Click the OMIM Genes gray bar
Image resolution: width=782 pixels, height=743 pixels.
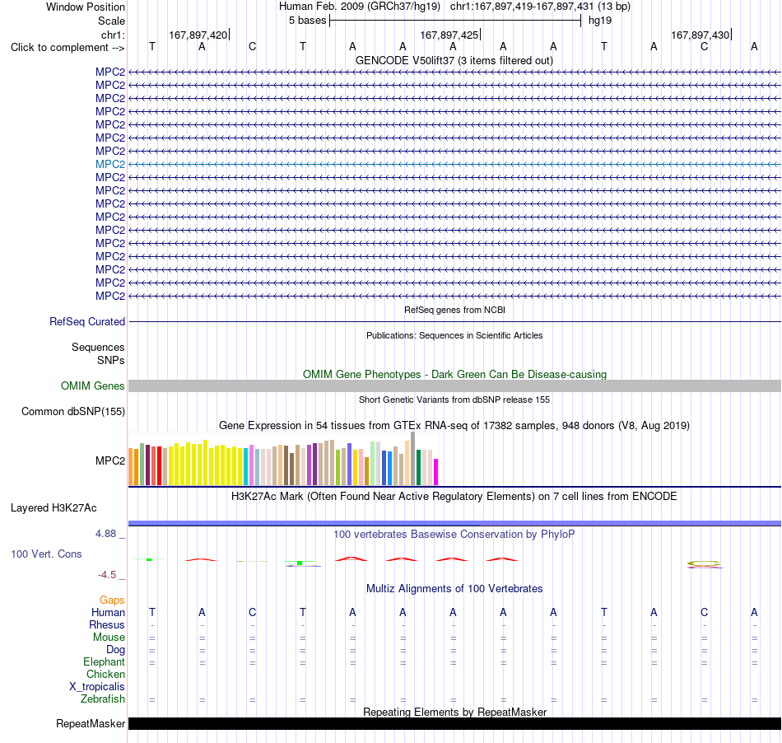click(x=454, y=386)
